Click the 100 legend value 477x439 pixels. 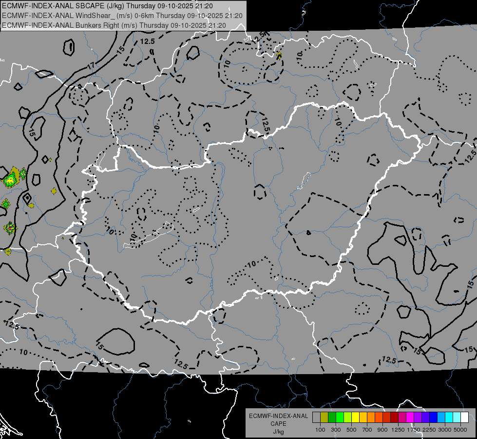click(320, 430)
